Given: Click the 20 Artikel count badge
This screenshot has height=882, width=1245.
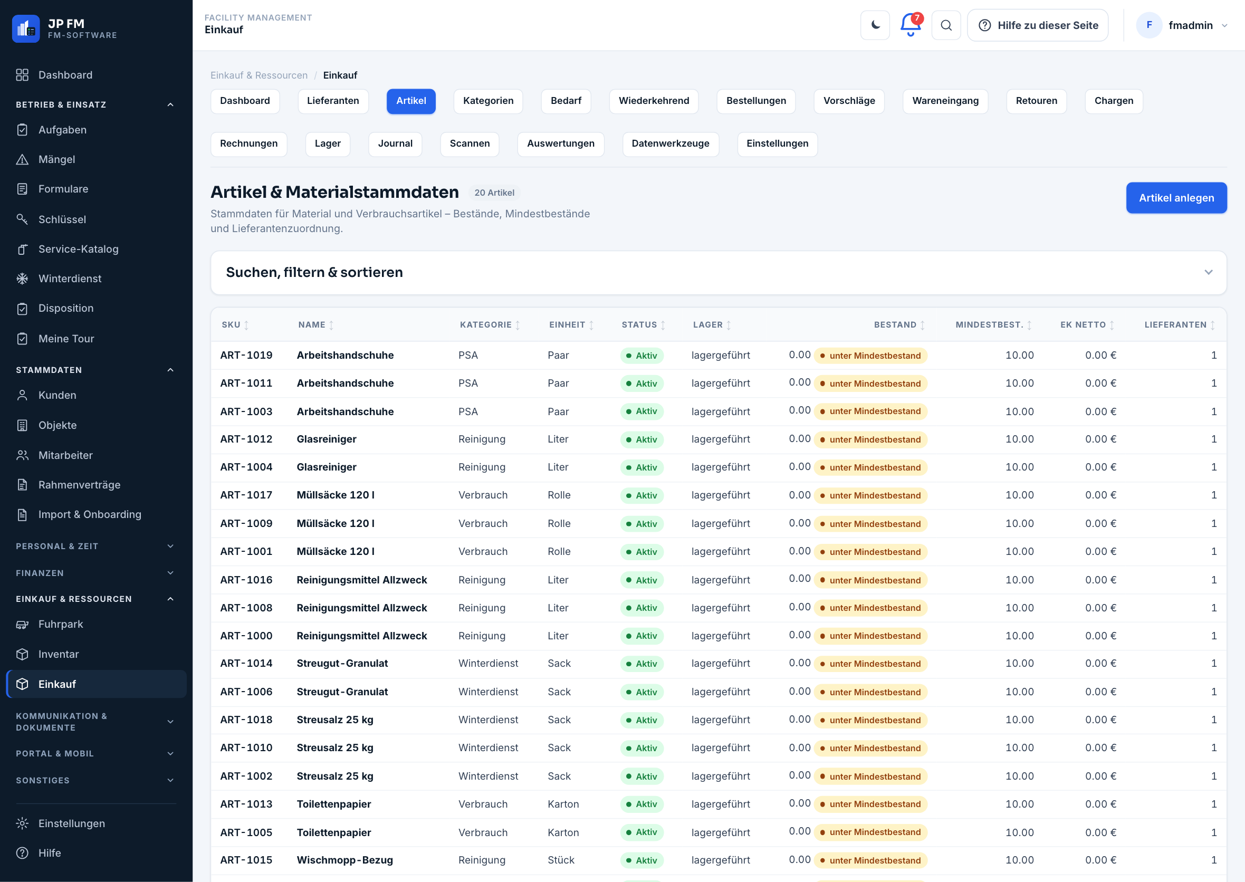Looking at the screenshot, I should [x=494, y=193].
